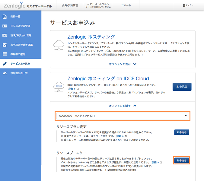The height and width of the screenshot is (181, 204).
Task: Click the procedure progress checkmark icon
Action: (5, 45)
